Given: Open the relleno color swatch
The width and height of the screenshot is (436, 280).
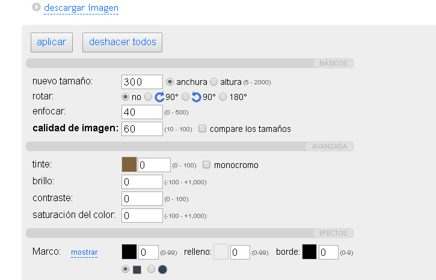Looking at the screenshot, I should [221, 252].
